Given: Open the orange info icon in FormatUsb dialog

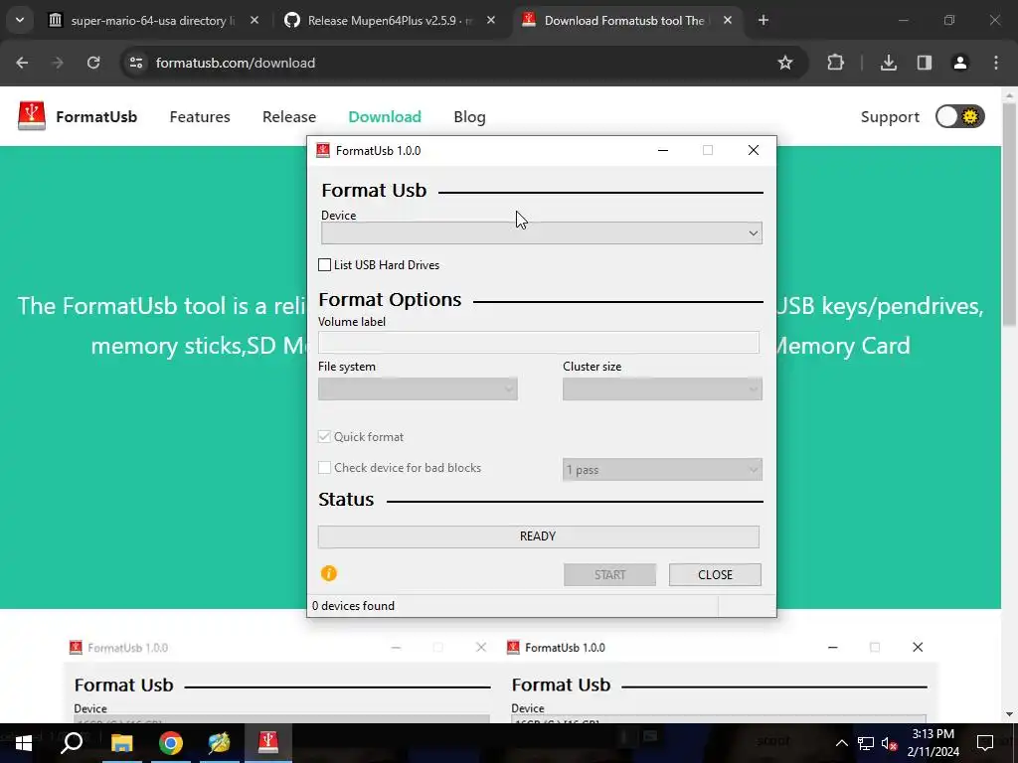Looking at the screenshot, I should [328, 573].
